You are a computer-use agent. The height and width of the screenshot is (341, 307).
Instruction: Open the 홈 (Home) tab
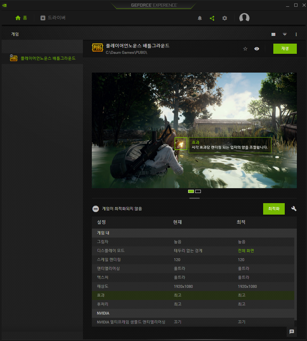[x=21, y=18]
